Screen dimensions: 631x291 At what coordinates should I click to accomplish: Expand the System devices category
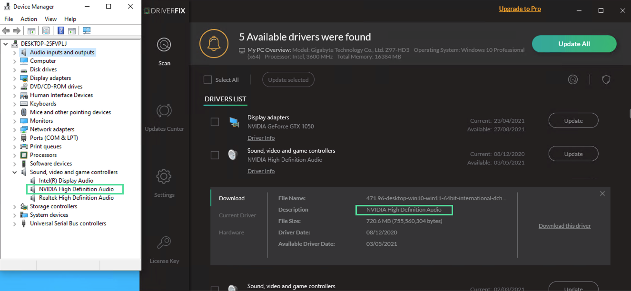15,215
